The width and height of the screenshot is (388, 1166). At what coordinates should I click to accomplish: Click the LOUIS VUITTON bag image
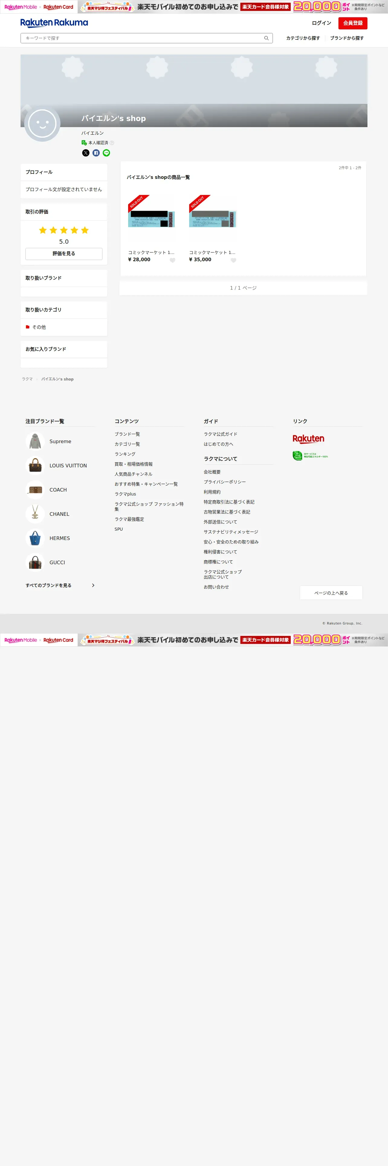(x=35, y=465)
